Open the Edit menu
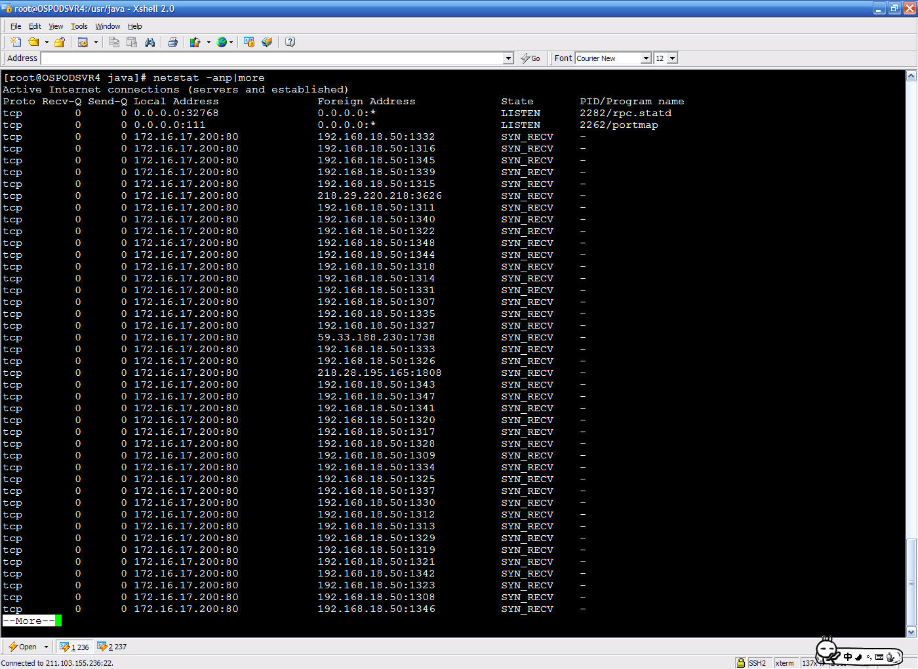Screen dimensions: 918x669 pos(35,26)
